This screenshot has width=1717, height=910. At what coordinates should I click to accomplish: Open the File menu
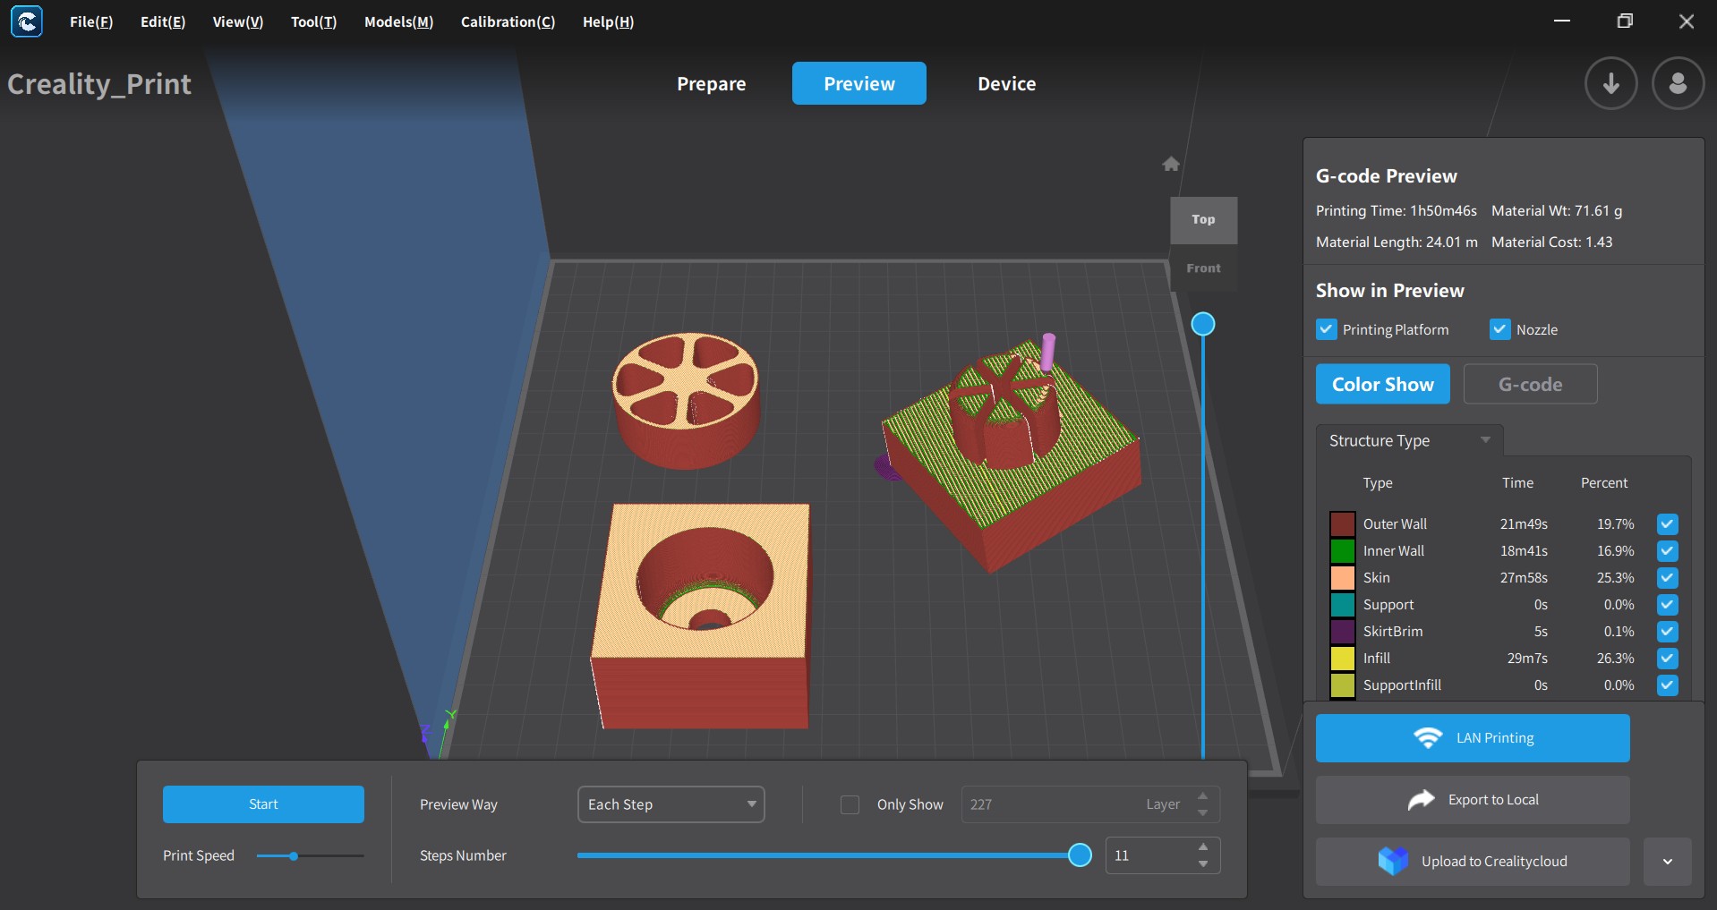pyautogui.click(x=91, y=21)
